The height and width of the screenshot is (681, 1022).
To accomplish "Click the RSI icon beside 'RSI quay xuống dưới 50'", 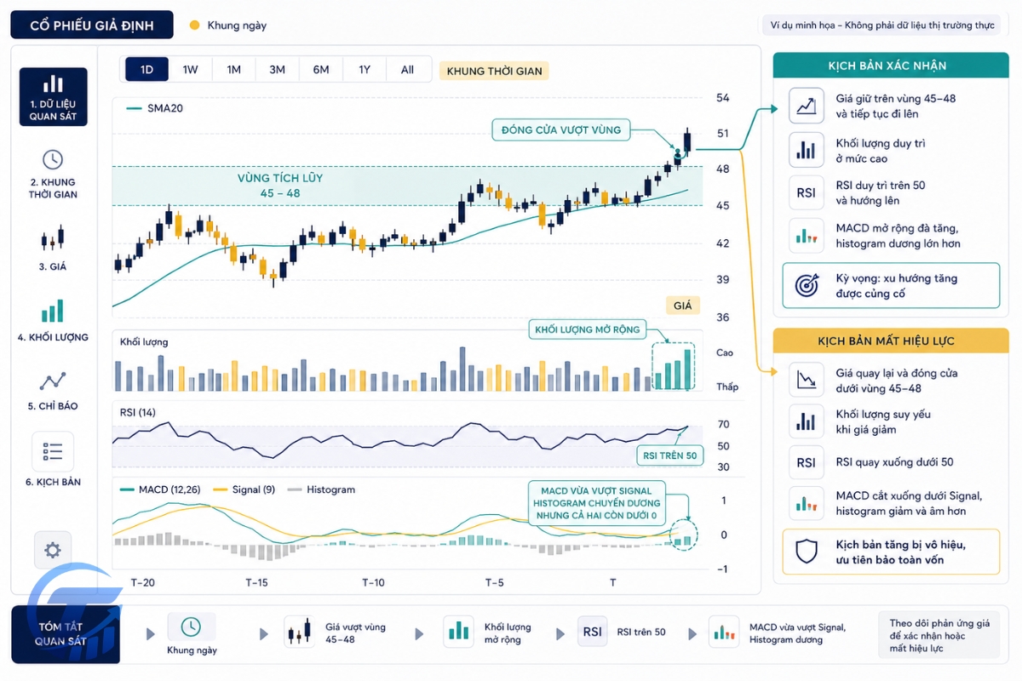I will [806, 463].
